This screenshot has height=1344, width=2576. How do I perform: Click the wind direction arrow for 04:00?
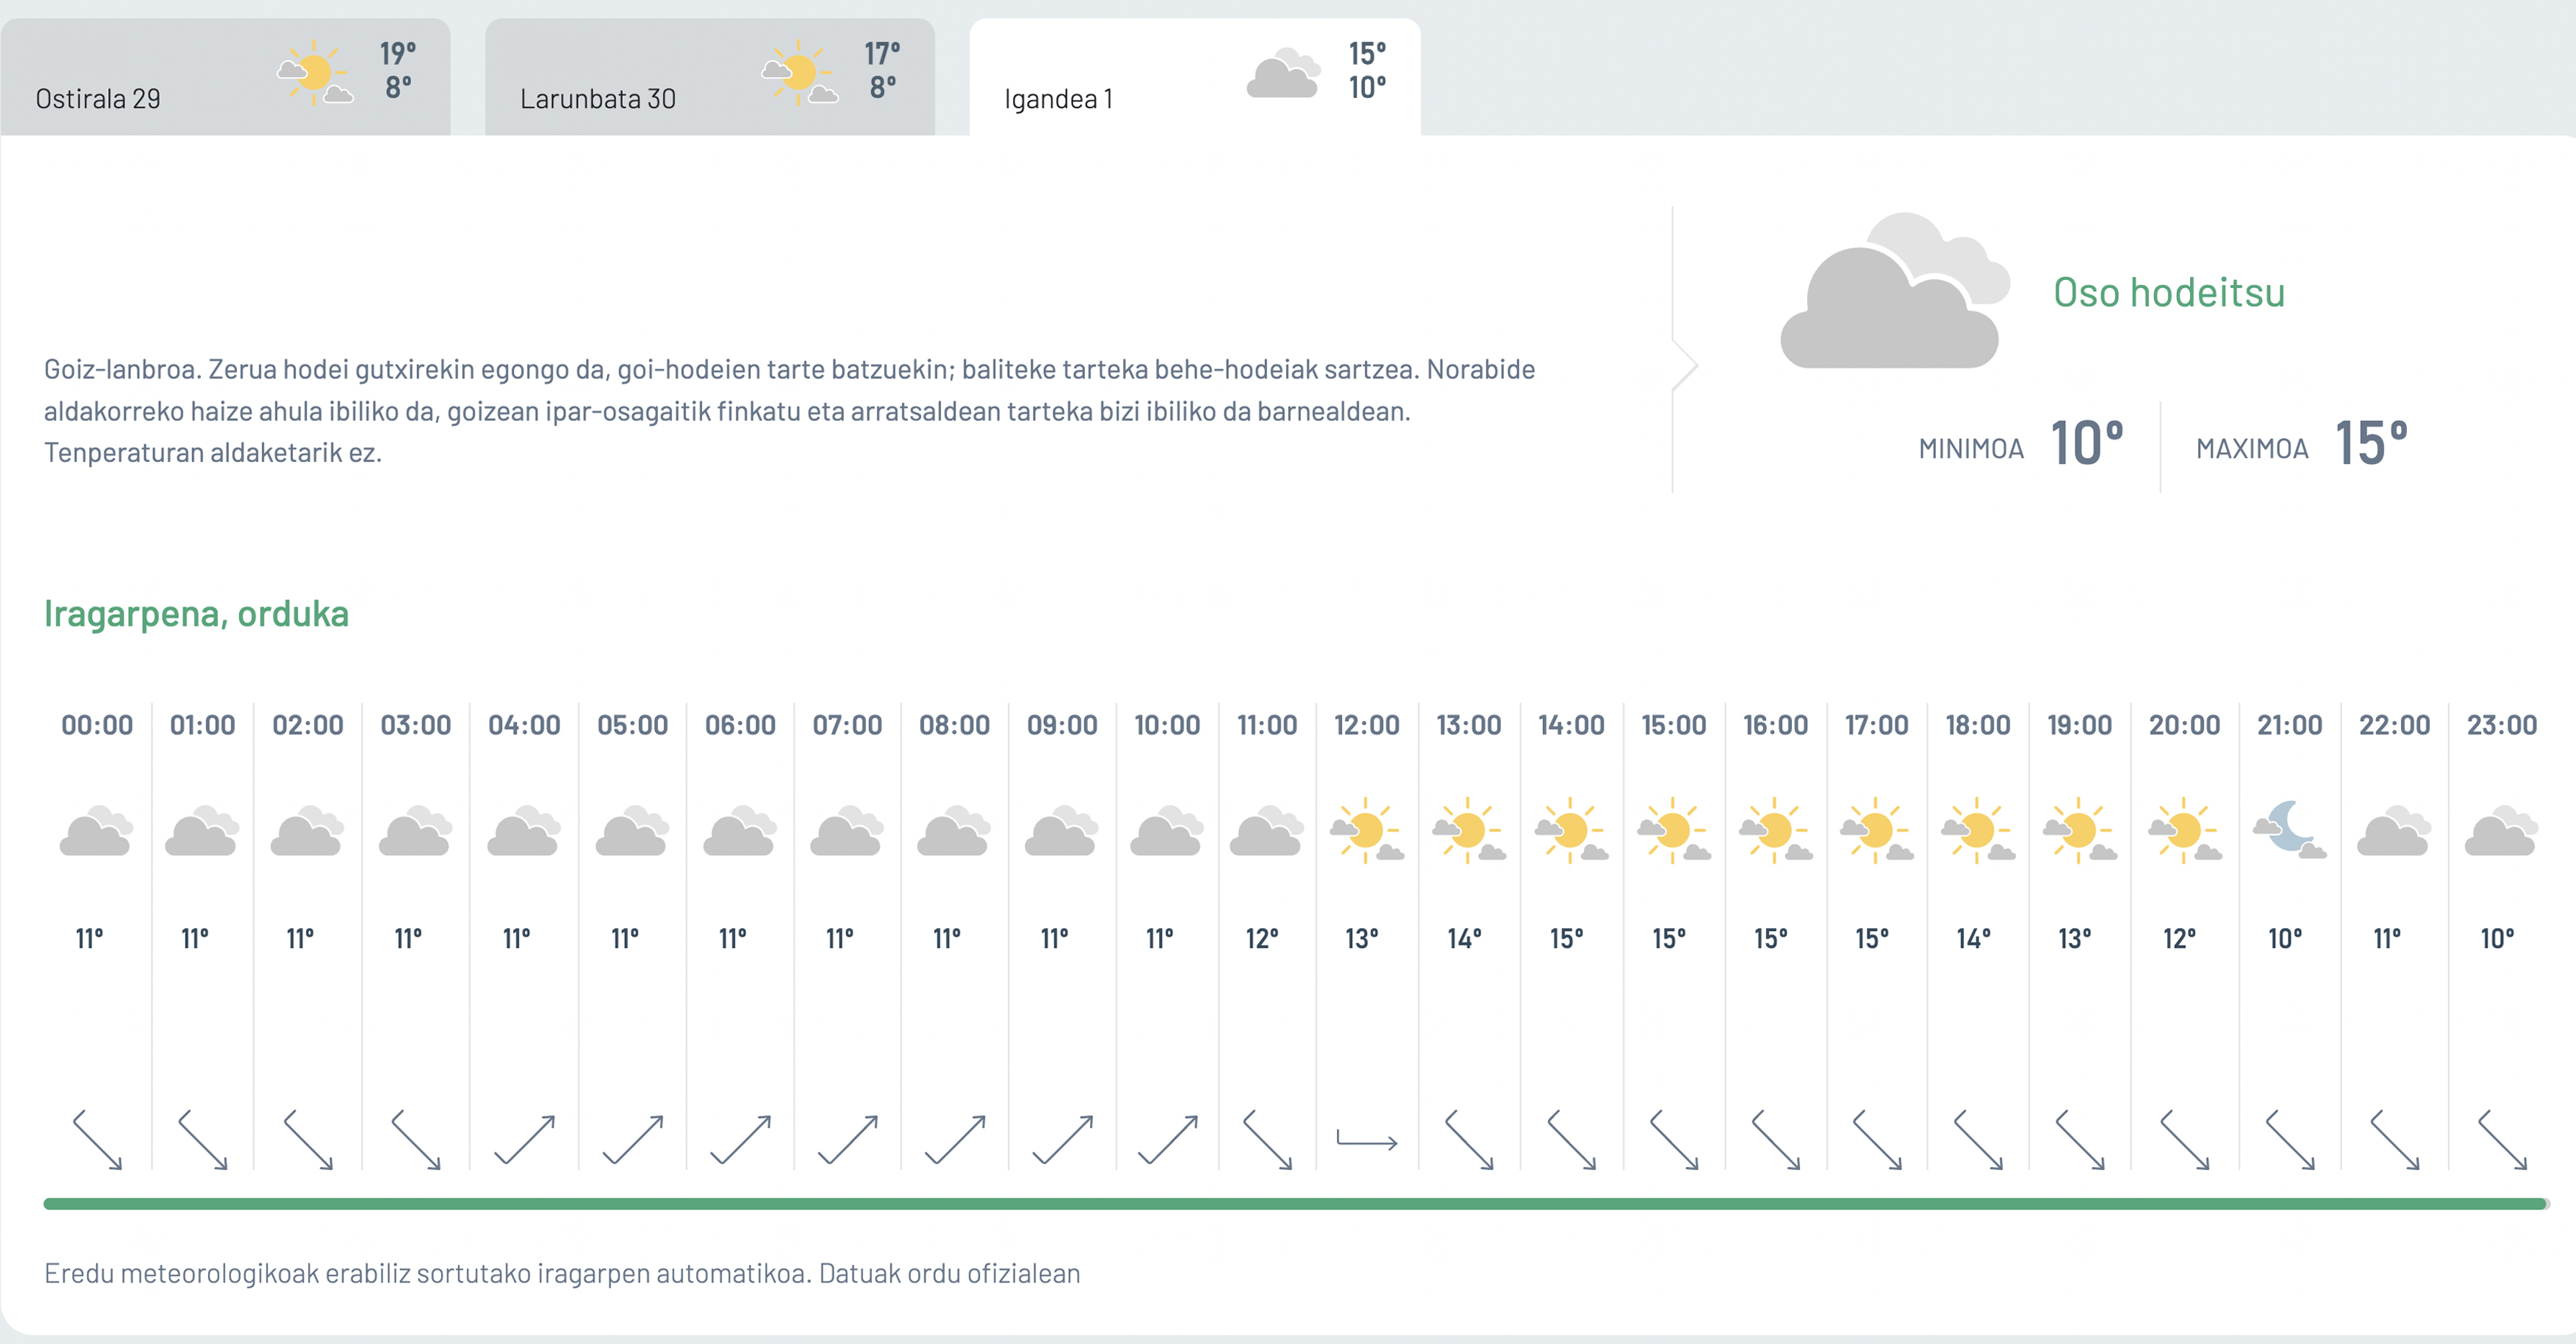pos(525,1139)
